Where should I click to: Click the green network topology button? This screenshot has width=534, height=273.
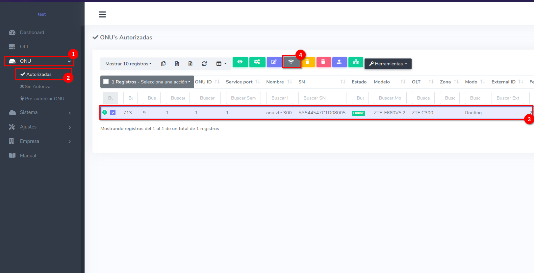(x=356, y=62)
